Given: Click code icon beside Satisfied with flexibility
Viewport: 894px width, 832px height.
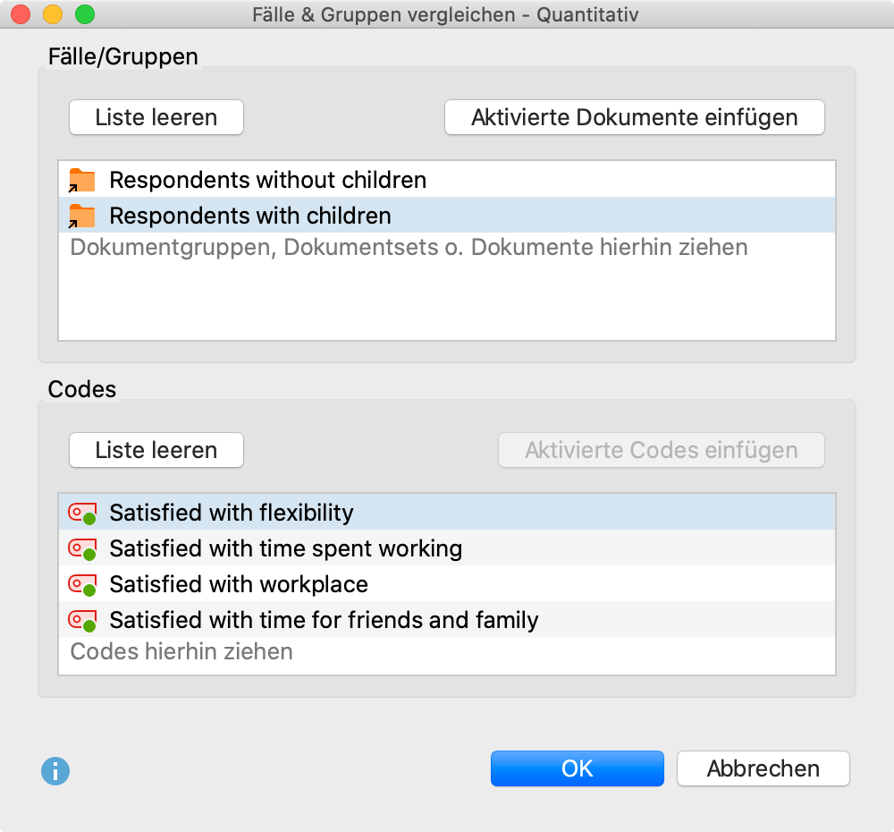Looking at the screenshot, I should (x=82, y=514).
